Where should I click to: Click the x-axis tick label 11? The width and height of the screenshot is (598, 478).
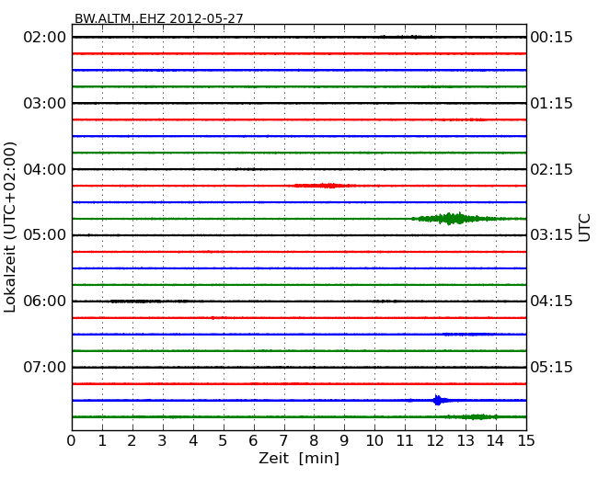point(405,440)
